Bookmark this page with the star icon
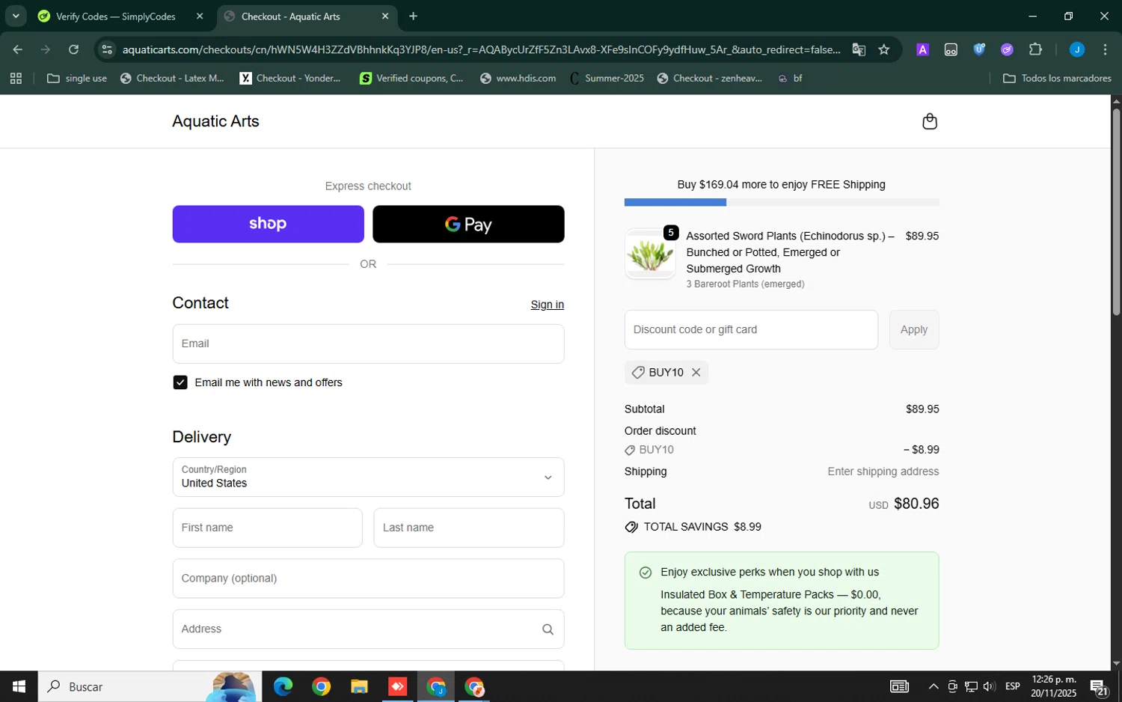This screenshot has height=702, width=1122. [x=884, y=49]
